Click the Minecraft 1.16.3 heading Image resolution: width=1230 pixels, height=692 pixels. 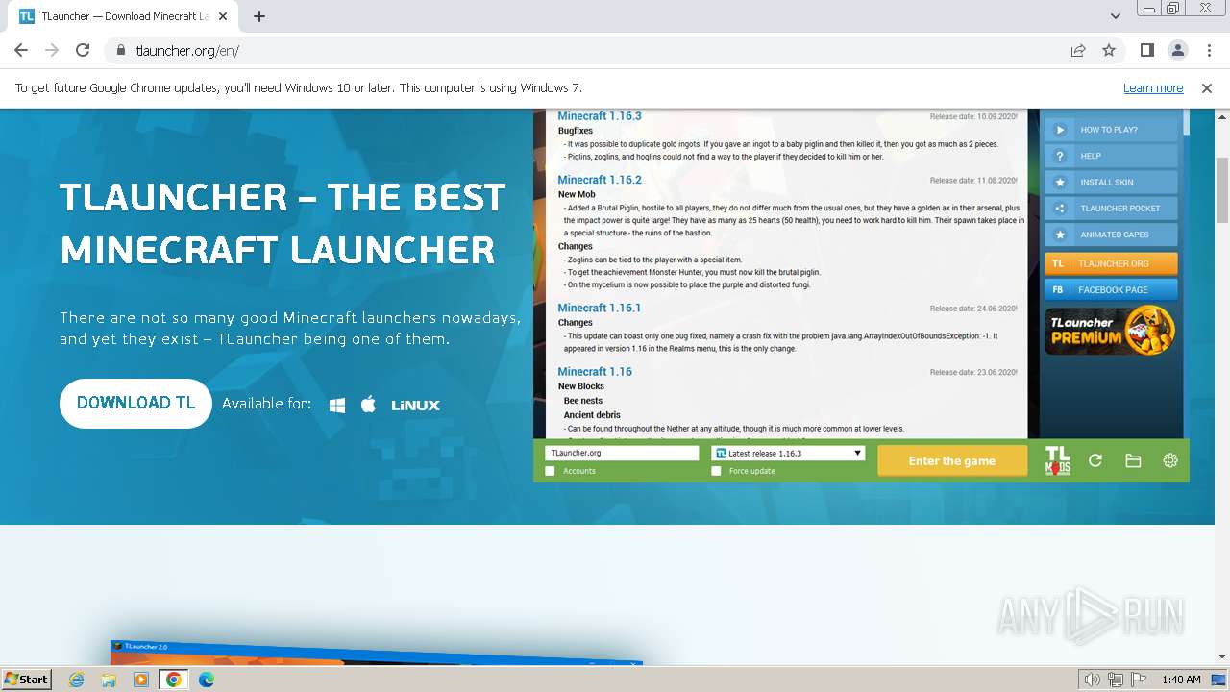point(600,116)
